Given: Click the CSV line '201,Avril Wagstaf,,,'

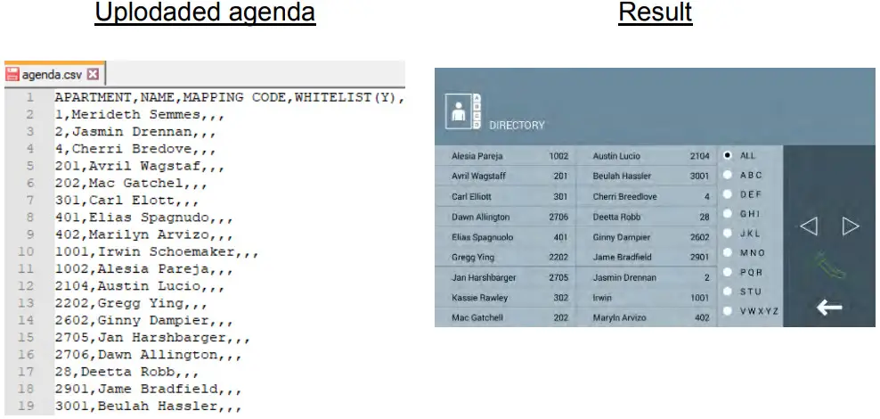Looking at the screenshot, I should coord(140,166).
